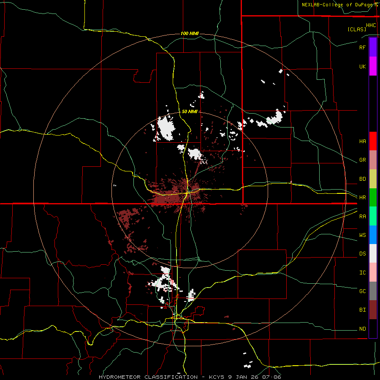Click the KCYS radar site identifier
The height and width of the screenshot is (380, 380).
[x=217, y=377]
